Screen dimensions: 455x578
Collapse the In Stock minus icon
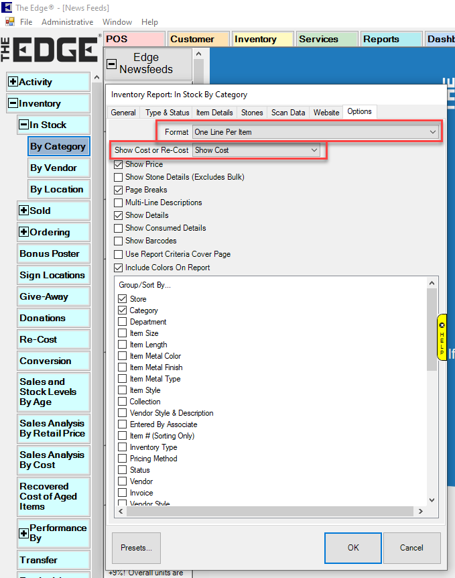point(24,125)
